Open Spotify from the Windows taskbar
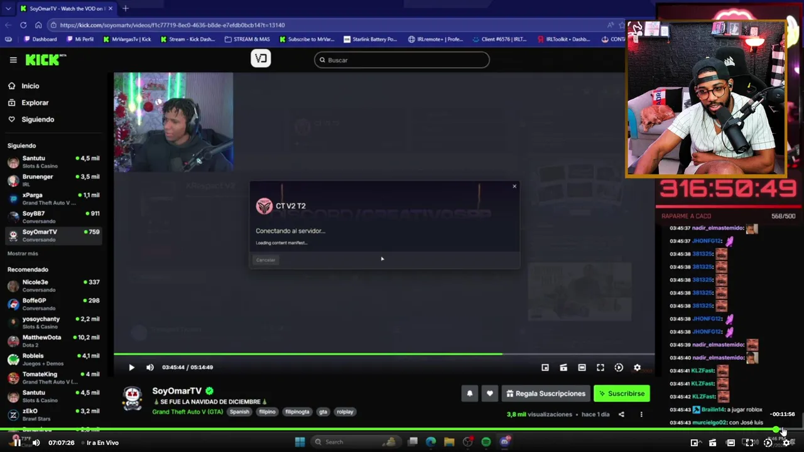 click(486, 442)
